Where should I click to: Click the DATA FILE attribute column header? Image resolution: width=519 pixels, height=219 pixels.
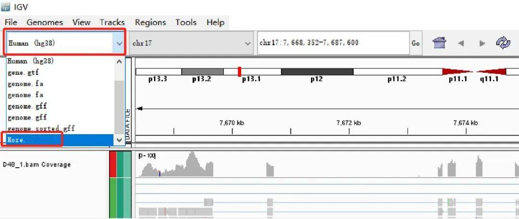128,125
